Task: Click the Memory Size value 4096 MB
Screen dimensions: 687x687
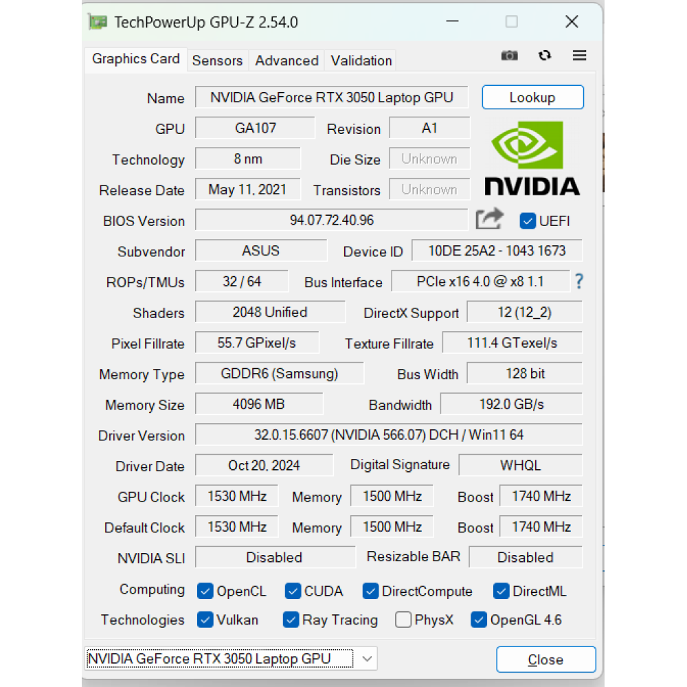Action: pyautogui.click(x=259, y=404)
